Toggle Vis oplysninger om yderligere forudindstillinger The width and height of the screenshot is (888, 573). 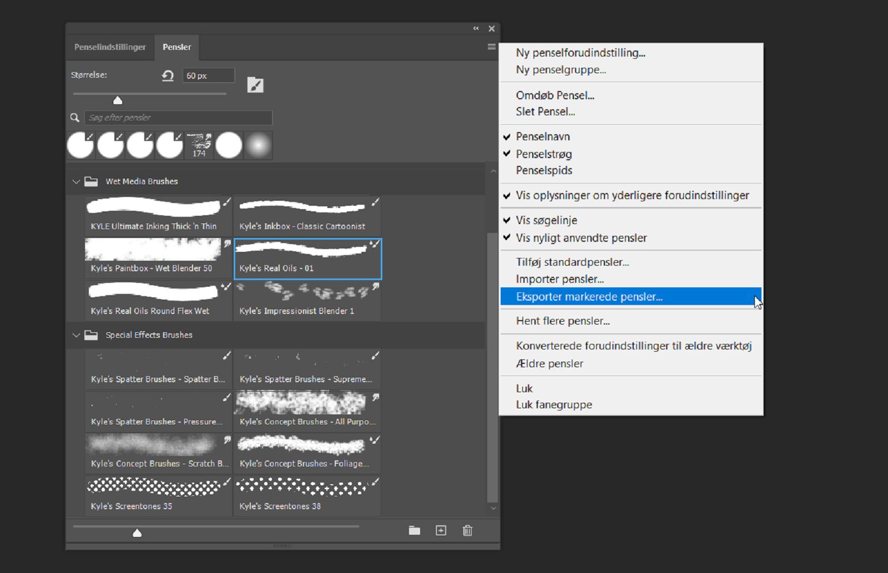pos(631,195)
